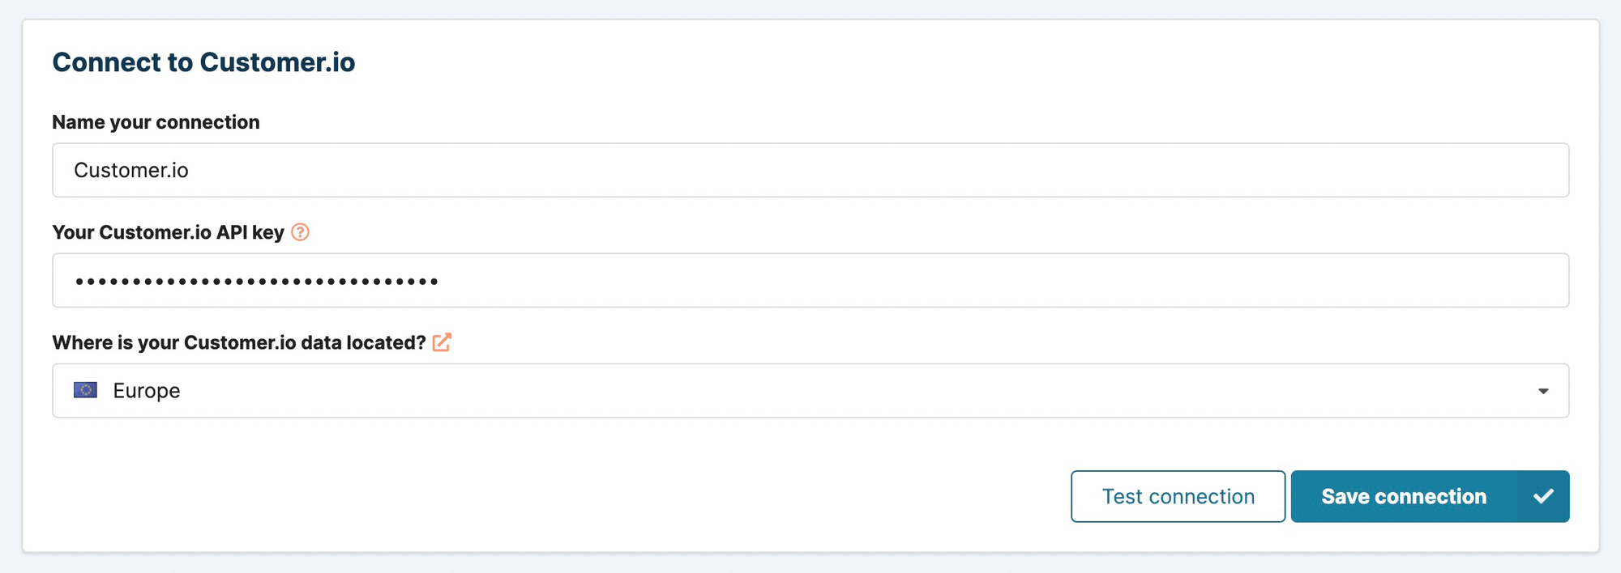Click the "Connect to Customer.io" heading
1621x573 pixels.
tap(203, 62)
